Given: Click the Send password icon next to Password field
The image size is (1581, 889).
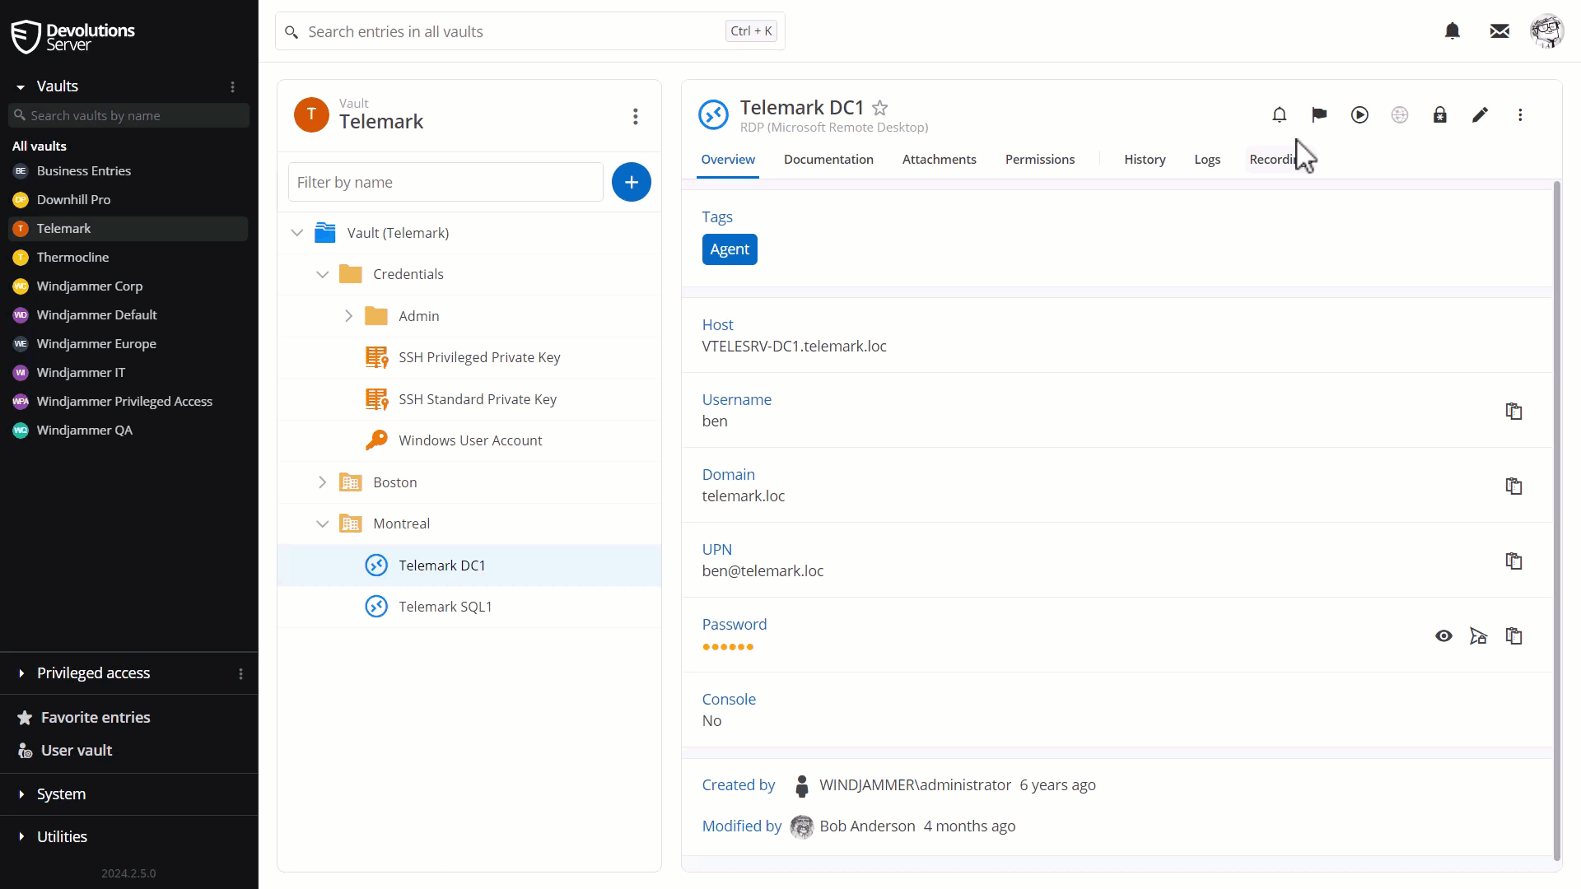Looking at the screenshot, I should 1479,635.
